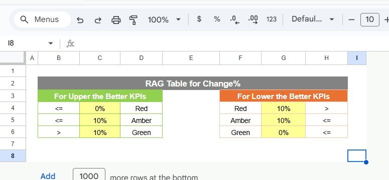Activate the paint format tool
This screenshot has height=180, width=389.
[134, 20]
